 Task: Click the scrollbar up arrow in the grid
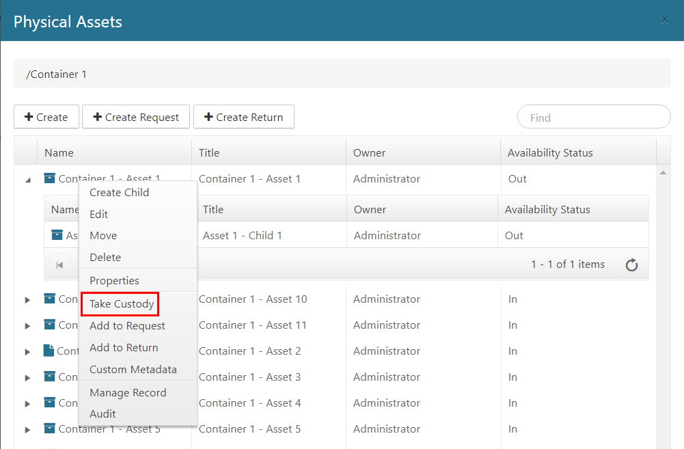coord(662,174)
